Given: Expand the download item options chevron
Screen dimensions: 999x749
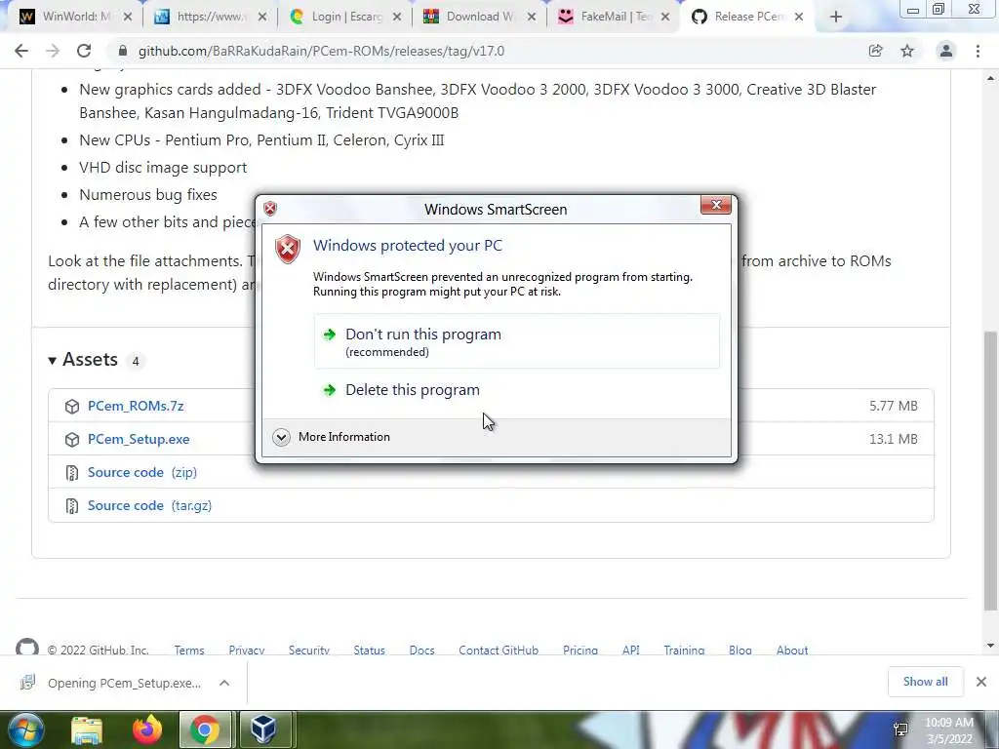Looking at the screenshot, I should pyautogui.click(x=224, y=683).
